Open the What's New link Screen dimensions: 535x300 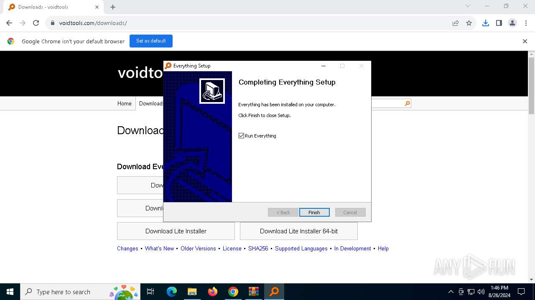coord(159,248)
